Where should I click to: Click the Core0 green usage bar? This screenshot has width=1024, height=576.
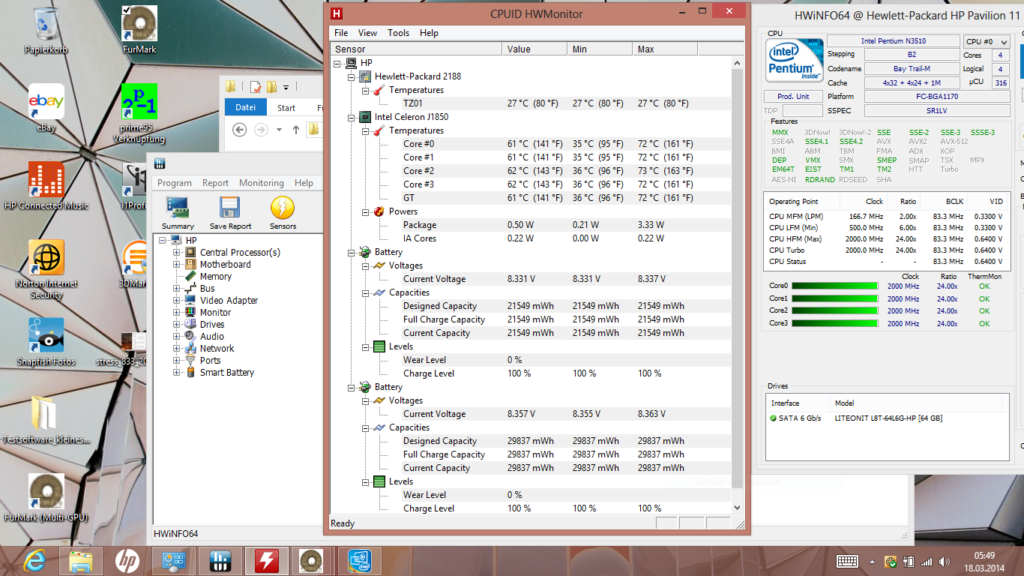tap(834, 286)
